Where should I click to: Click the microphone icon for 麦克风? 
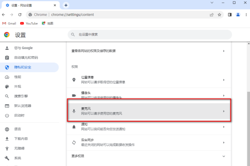click(74, 111)
